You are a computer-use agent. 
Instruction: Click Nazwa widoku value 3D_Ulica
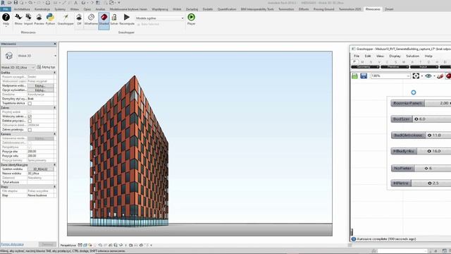tap(41, 174)
